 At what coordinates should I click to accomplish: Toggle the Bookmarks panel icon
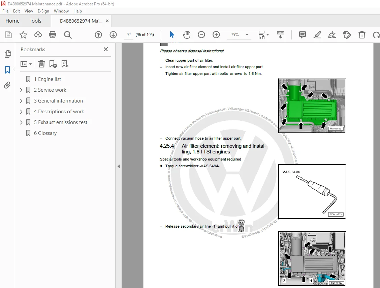7,70
